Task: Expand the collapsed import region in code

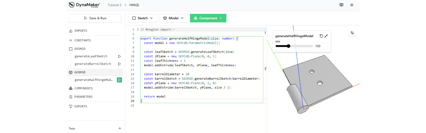Action: click(x=138, y=30)
